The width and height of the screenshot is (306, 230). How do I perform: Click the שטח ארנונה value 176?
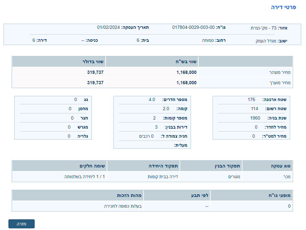(x=251, y=99)
